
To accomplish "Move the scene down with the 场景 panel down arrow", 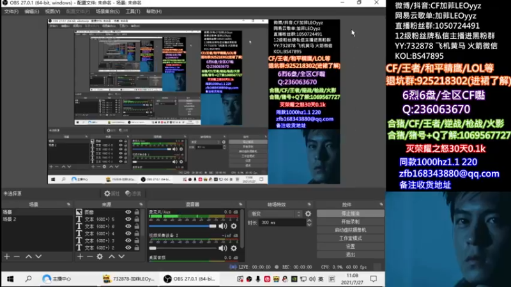I will (38, 256).
